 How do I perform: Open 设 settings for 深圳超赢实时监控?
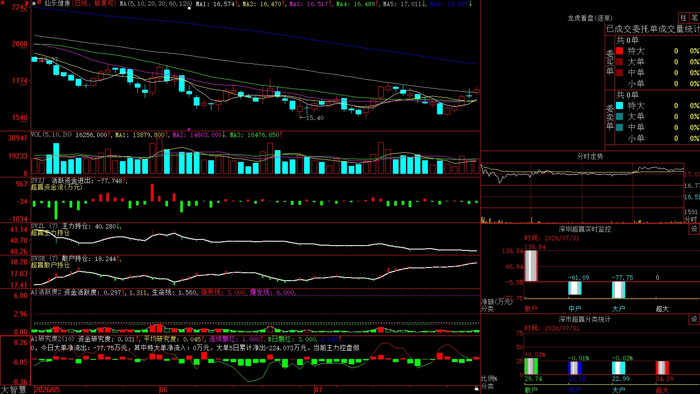click(x=694, y=229)
